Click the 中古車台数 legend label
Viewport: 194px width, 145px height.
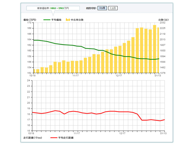77,20
